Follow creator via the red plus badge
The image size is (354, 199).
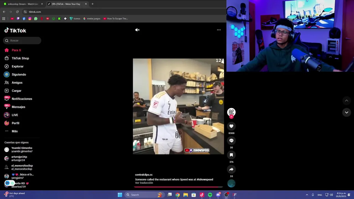tap(231, 117)
